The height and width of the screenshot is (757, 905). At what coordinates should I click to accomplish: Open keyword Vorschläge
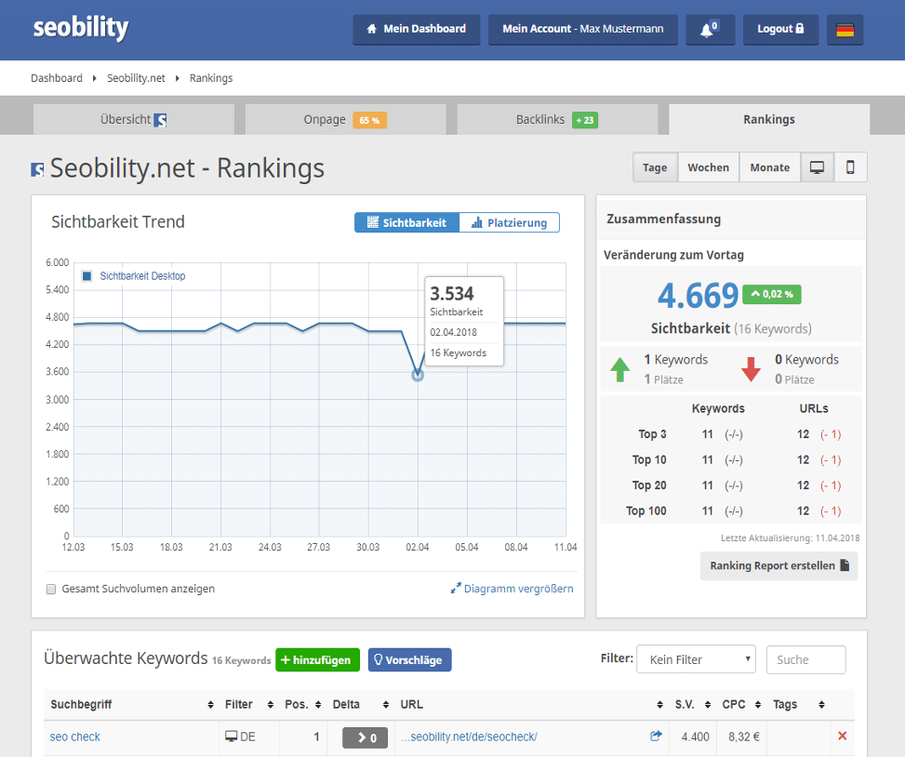(x=410, y=660)
